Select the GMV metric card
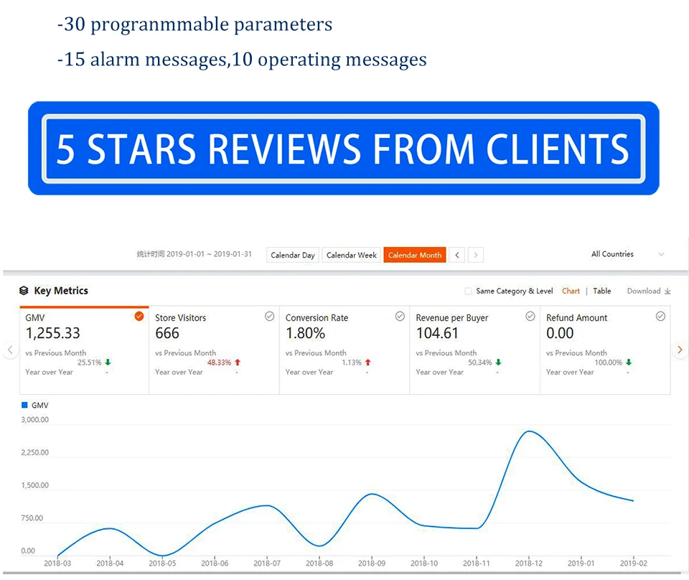This screenshot has height=580, width=689. click(85, 350)
